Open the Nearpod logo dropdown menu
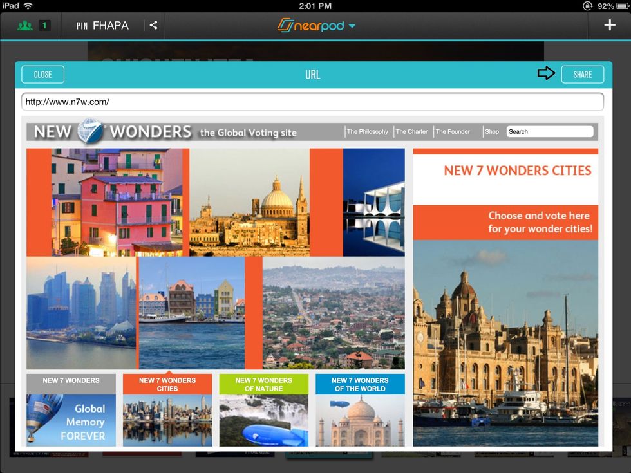Viewport: 631px width, 473px height. coord(316,25)
